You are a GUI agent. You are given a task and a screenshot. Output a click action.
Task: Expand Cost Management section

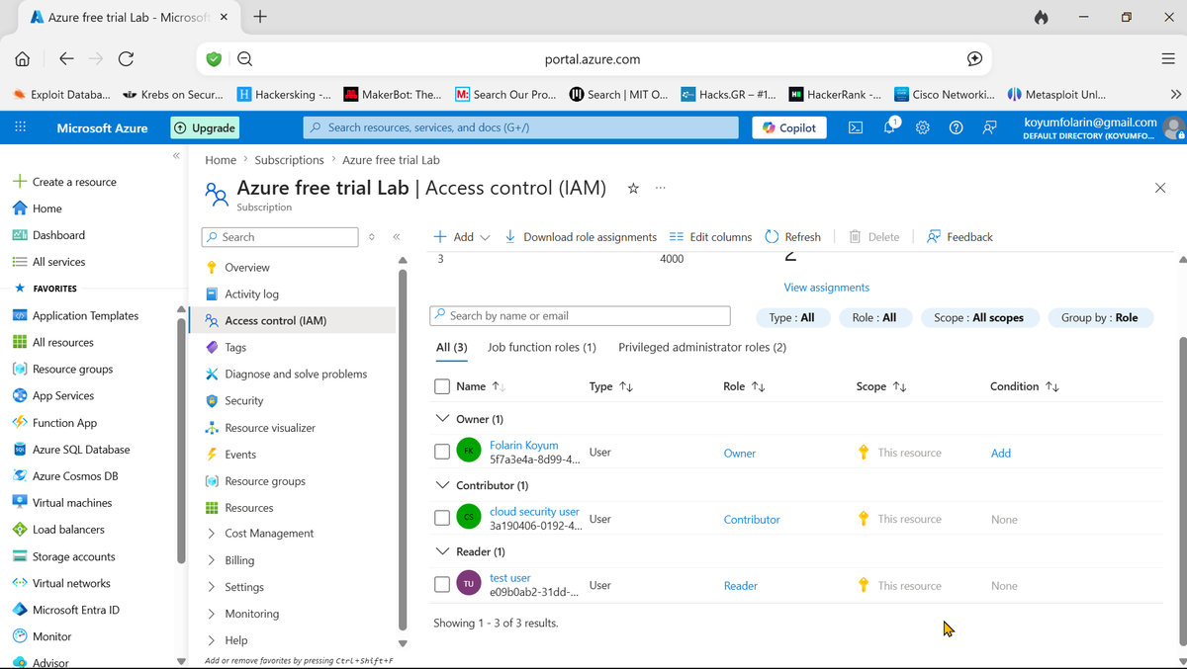coord(259,534)
